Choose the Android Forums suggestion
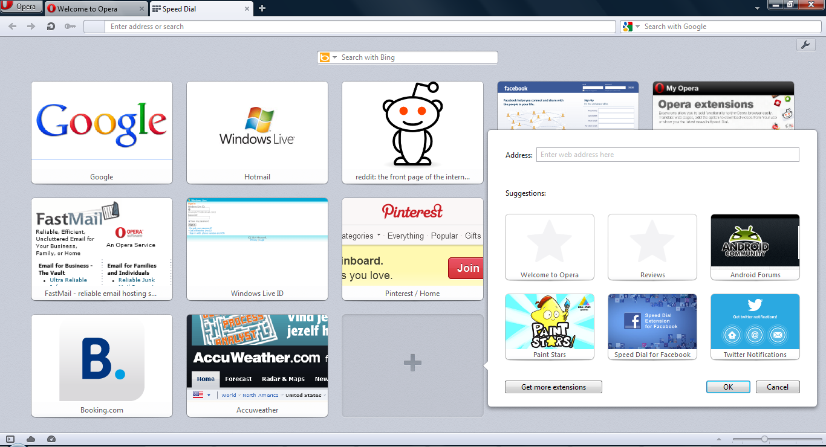This screenshot has height=447, width=826. coord(755,247)
